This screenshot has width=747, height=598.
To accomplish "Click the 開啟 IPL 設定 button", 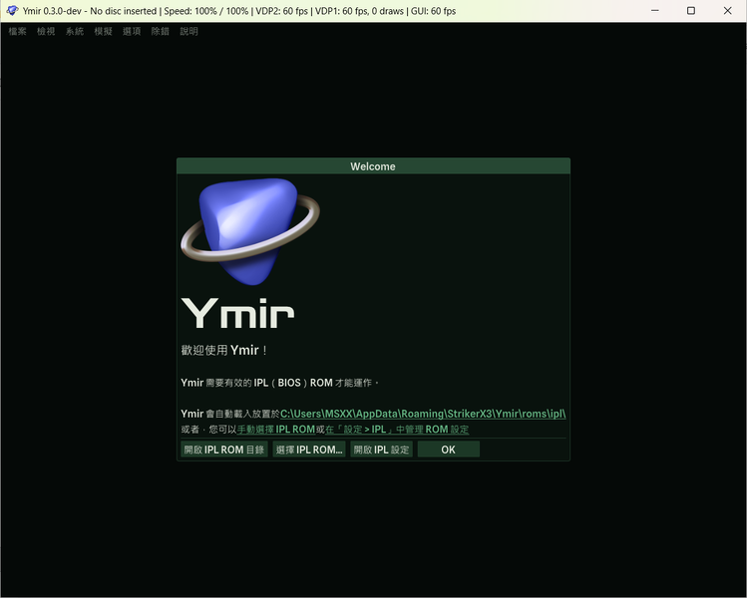I will pos(382,449).
